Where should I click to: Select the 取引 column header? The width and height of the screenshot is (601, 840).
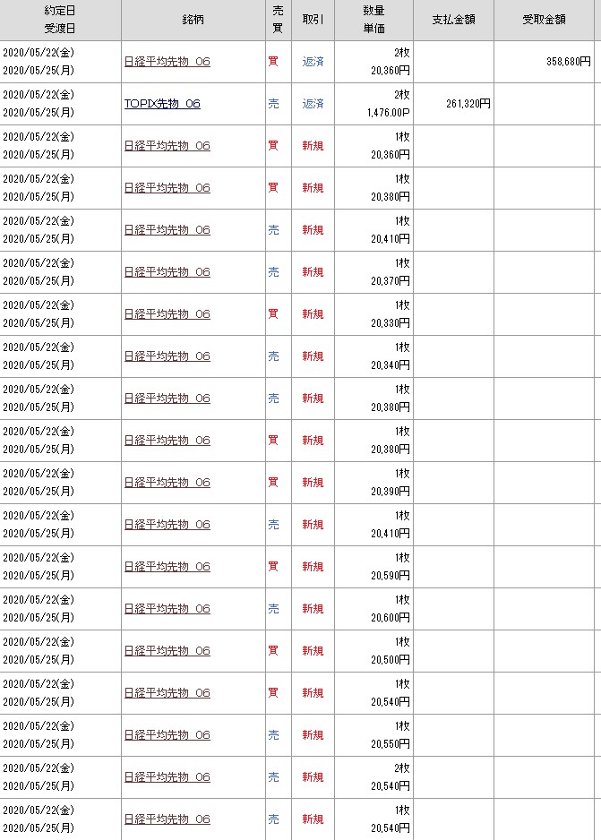click(313, 21)
